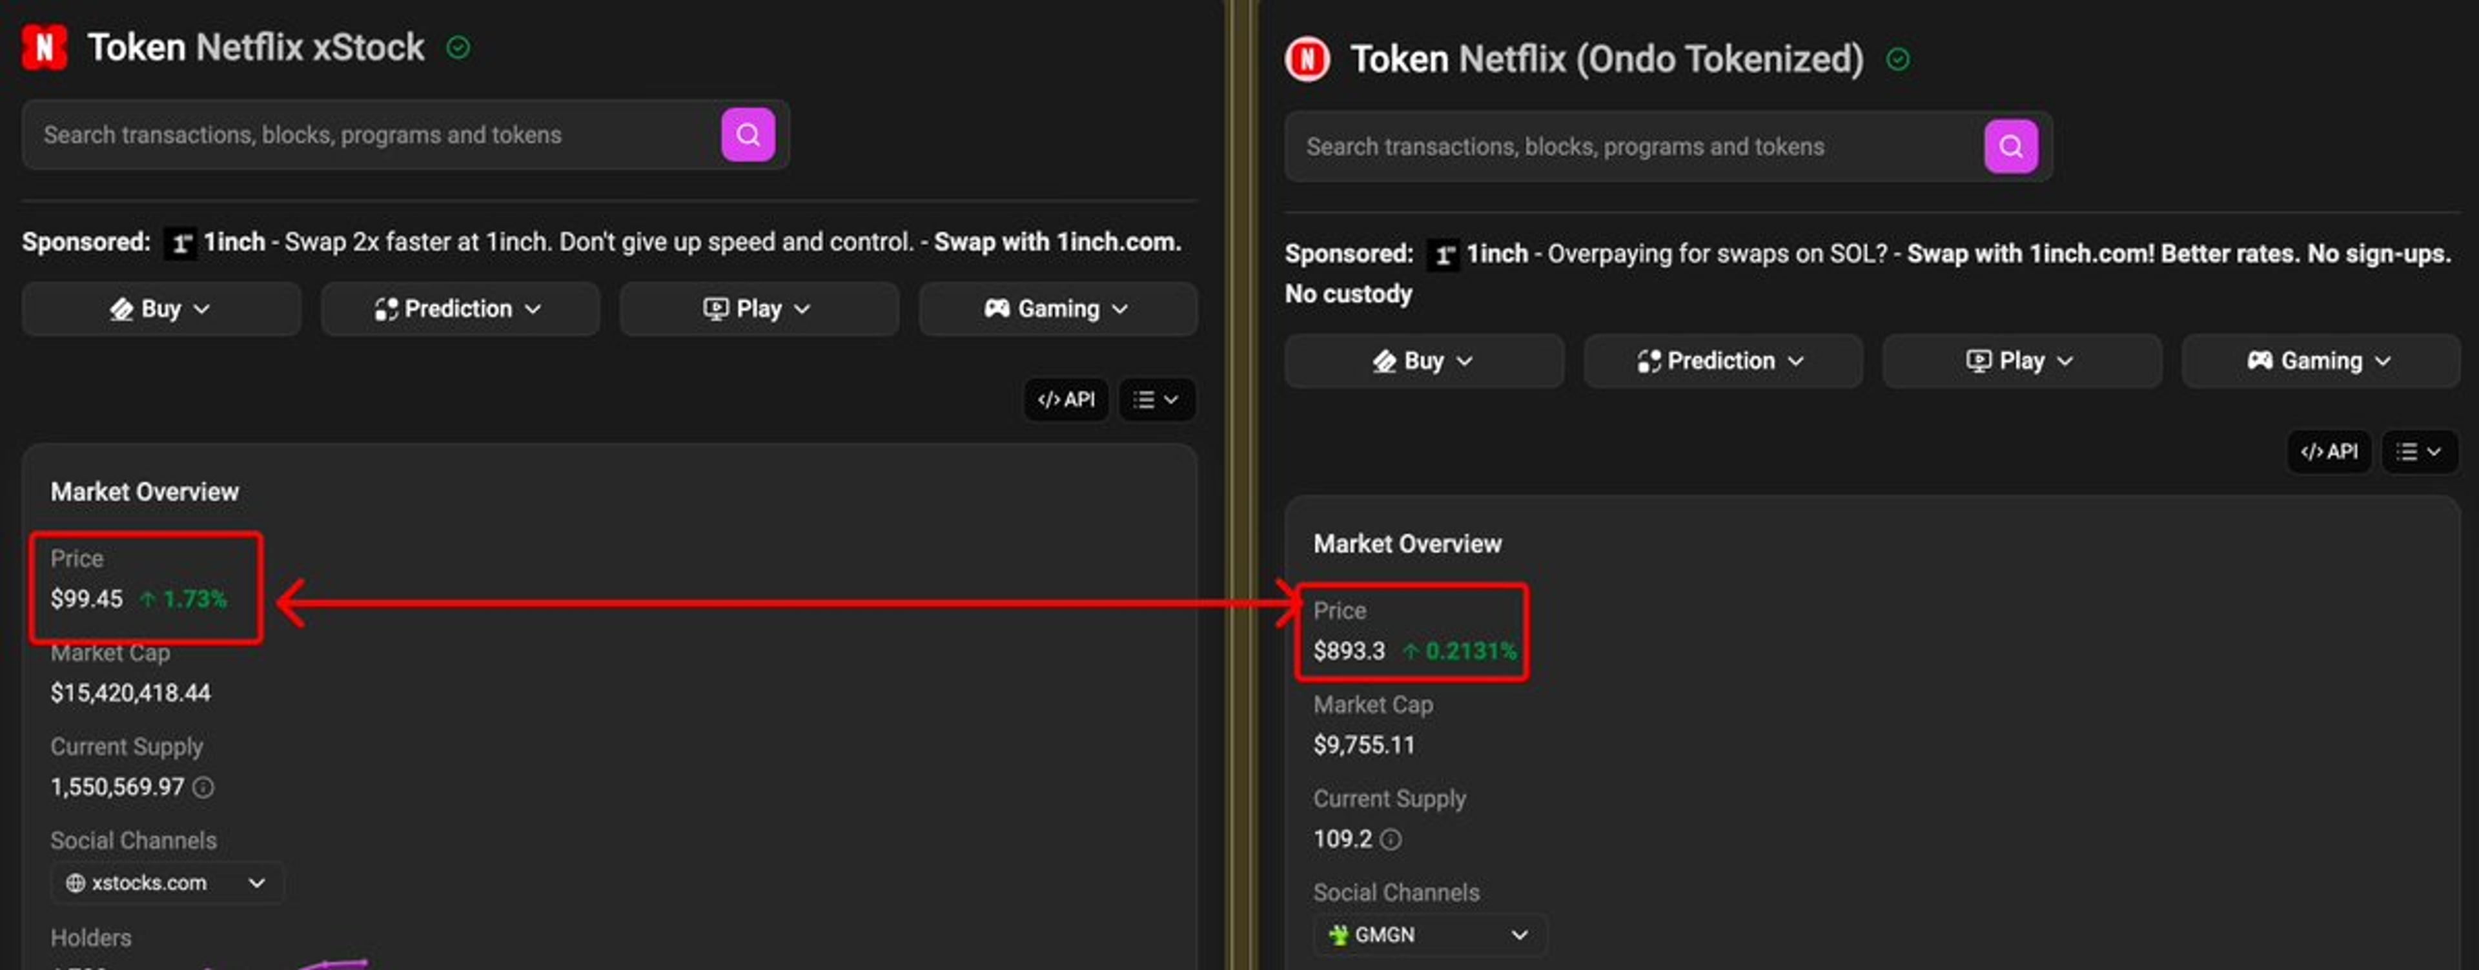
Task: Click 'Token Netflix xStock' title
Action: tap(256, 47)
